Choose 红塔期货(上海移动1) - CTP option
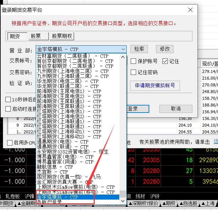Viewport: 218px width, 210px height. pos(77,132)
